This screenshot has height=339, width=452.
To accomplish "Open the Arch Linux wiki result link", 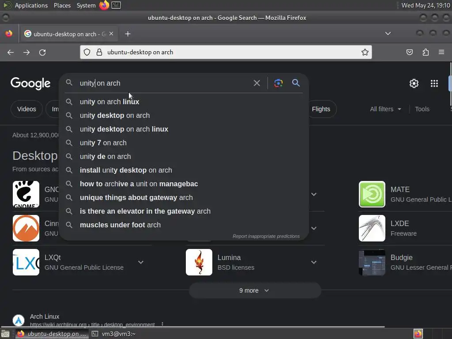I will (92, 324).
